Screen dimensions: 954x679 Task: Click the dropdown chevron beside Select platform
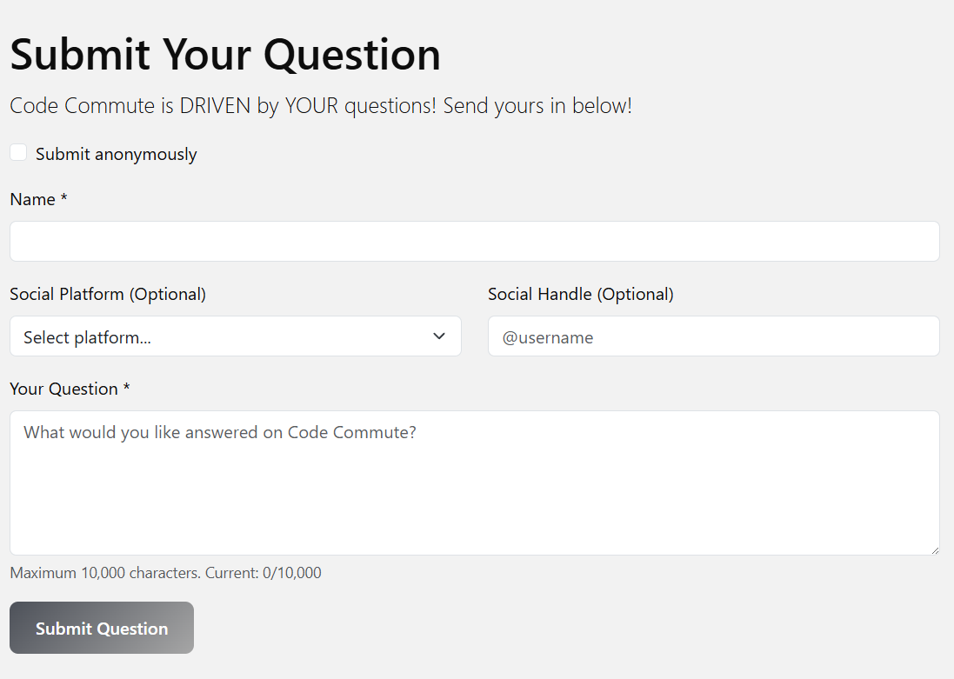[x=439, y=336]
